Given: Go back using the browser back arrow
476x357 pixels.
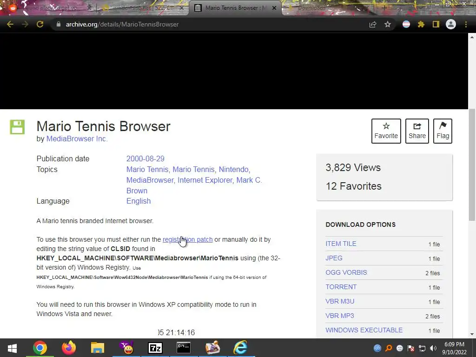Looking at the screenshot, I should click(10, 24).
